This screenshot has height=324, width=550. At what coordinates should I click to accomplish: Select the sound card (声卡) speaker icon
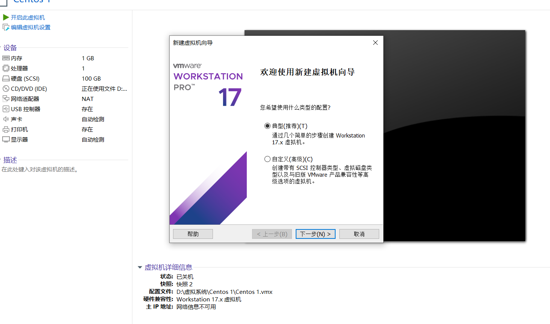coord(6,119)
